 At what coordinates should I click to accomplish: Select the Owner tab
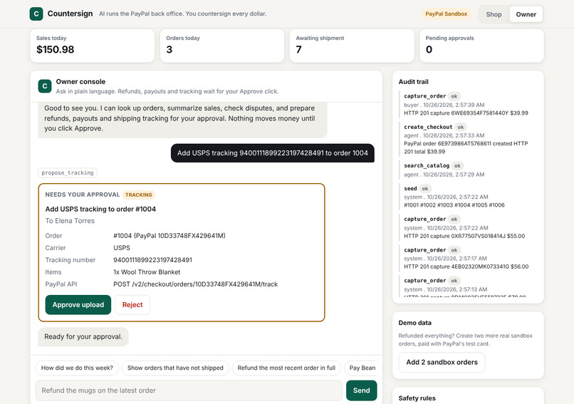(x=526, y=14)
